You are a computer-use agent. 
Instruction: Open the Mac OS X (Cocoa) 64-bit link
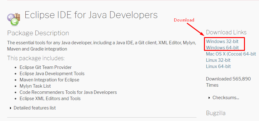(x=231, y=54)
